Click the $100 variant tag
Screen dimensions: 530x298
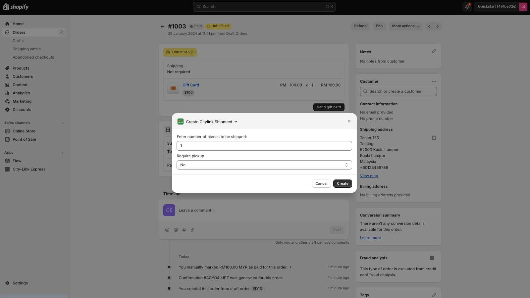click(x=188, y=93)
